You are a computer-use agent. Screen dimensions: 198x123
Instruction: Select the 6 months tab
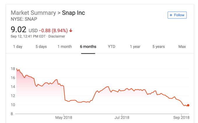click(88, 47)
